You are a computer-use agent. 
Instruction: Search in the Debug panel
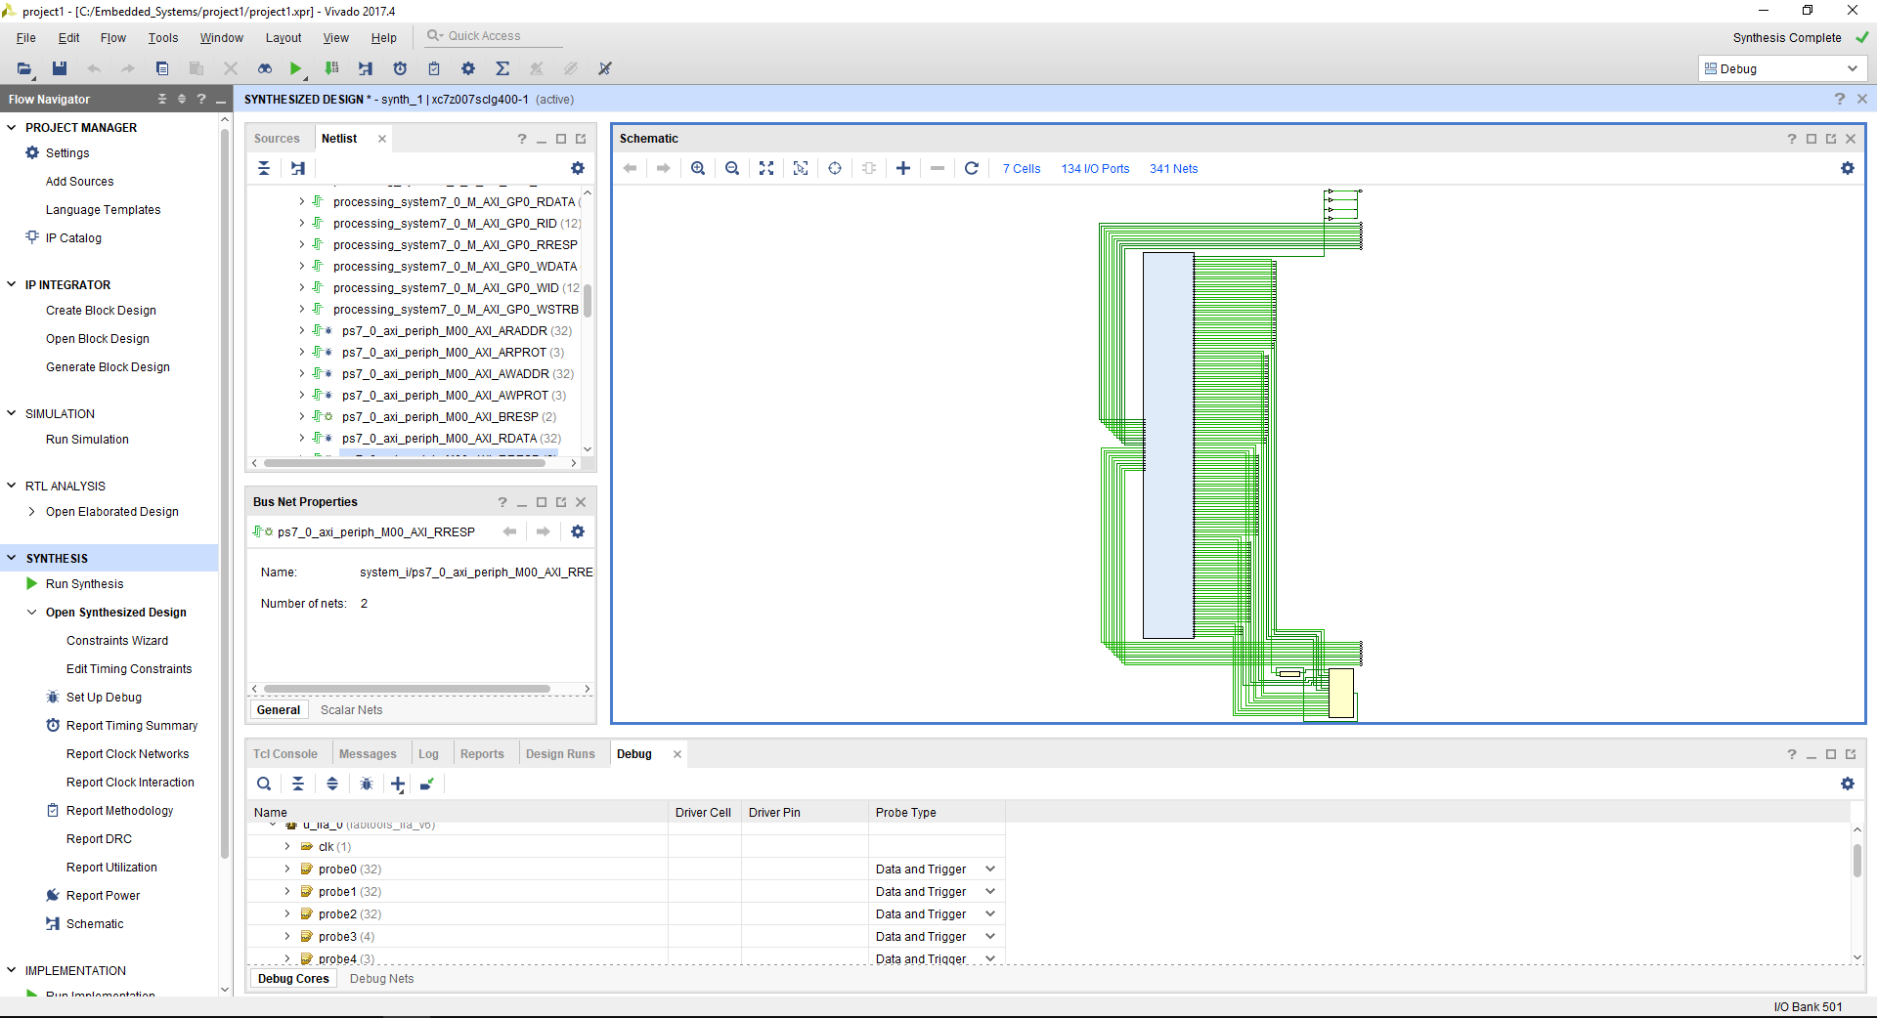(x=264, y=784)
